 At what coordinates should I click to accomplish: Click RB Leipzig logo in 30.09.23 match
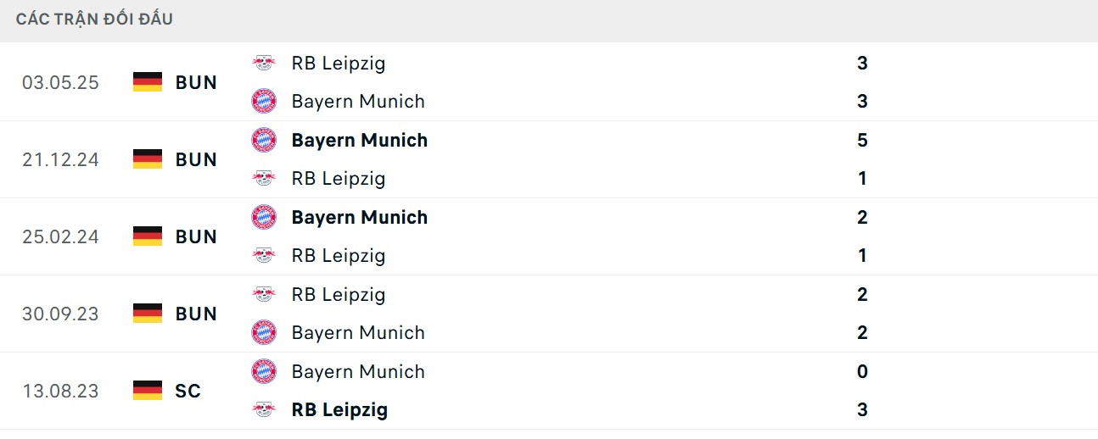click(x=264, y=294)
